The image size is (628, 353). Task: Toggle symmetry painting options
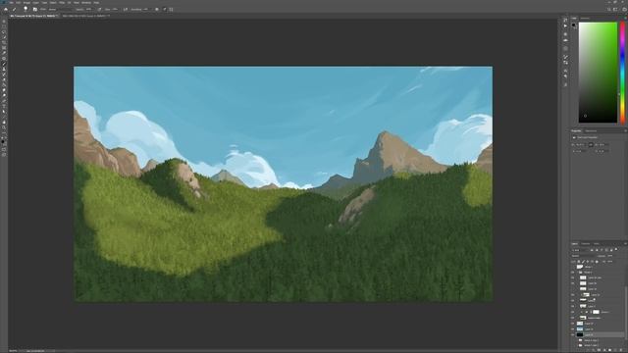[x=171, y=9]
